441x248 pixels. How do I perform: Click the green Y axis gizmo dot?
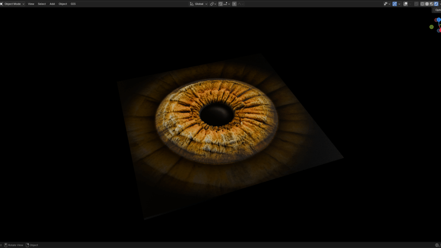432,27
